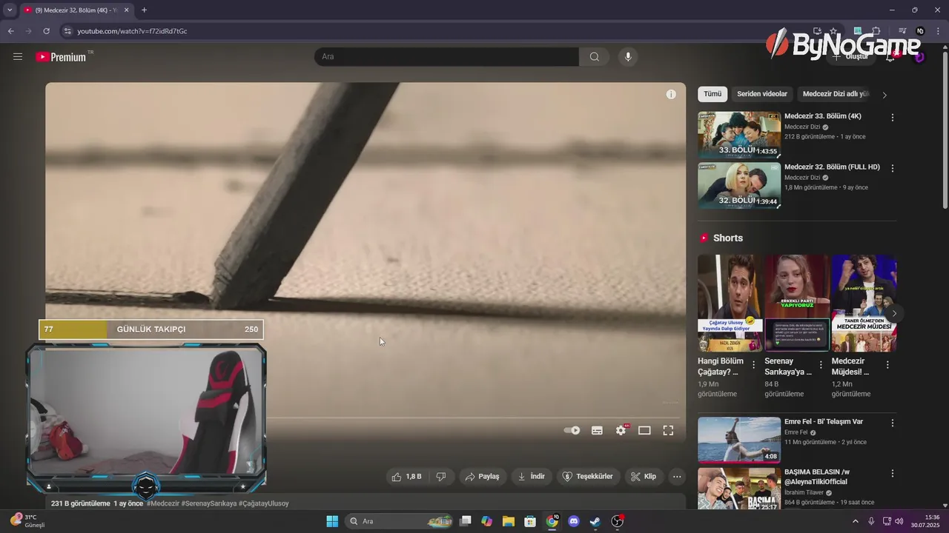
Task: Open options for Medcezir 32. Bölüm FULL HD
Action: (893, 169)
